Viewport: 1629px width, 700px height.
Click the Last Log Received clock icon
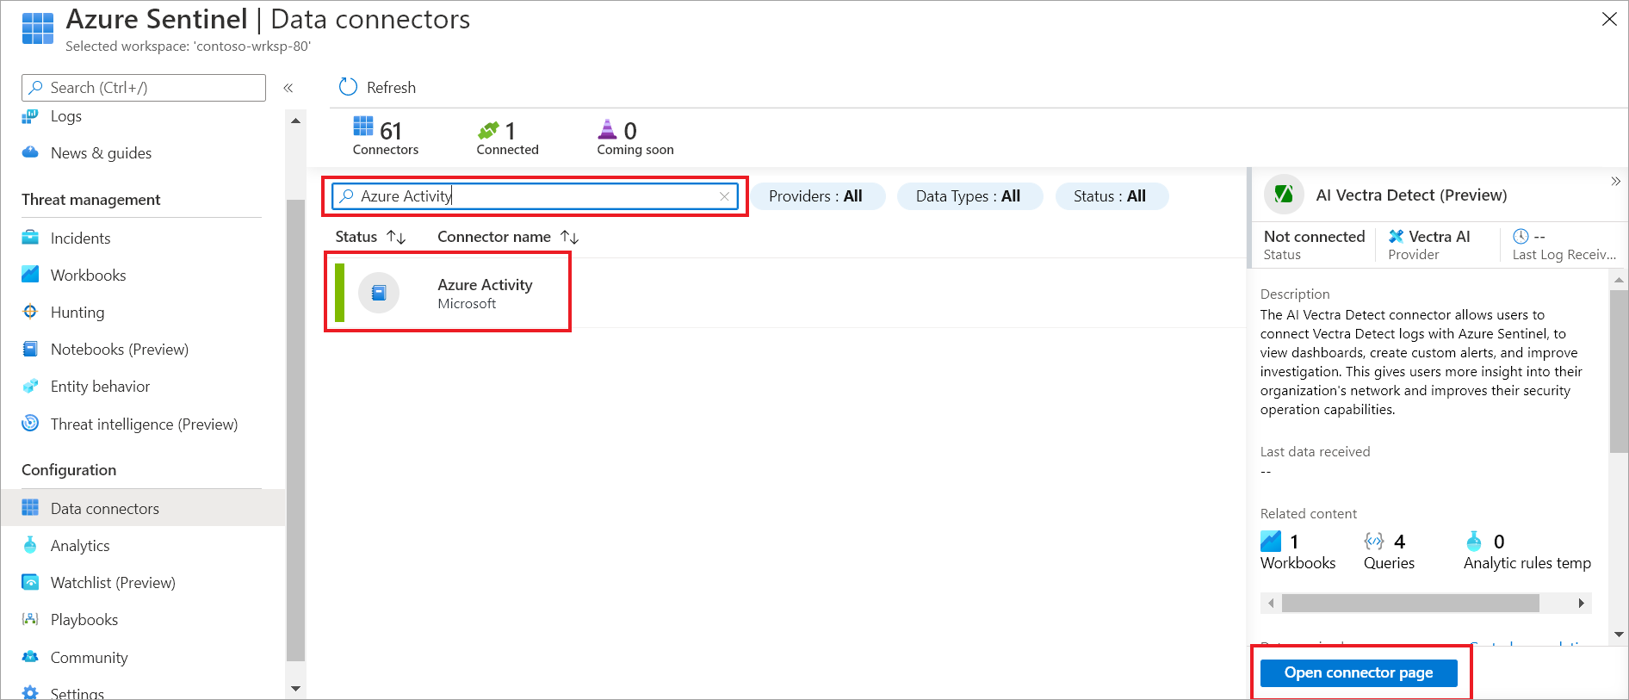click(x=1521, y=236)
